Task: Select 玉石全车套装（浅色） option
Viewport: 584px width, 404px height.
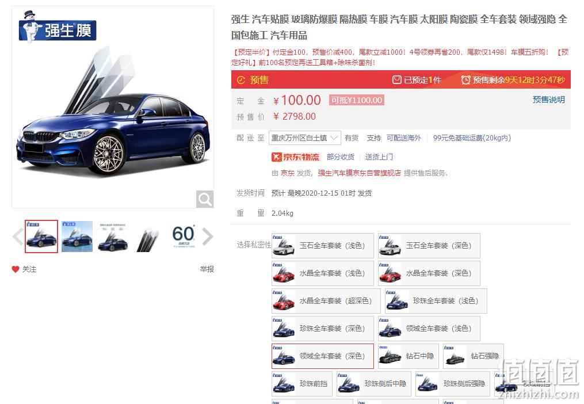Action: click(323, 246)
